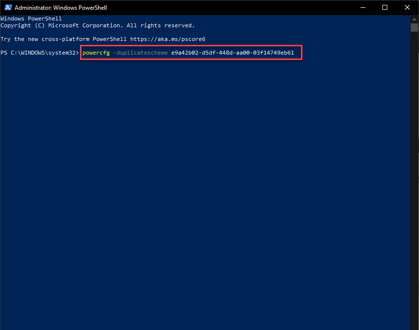This screenshot has width=419, height=330.
Task: Click the -duplicatescheme parameter text
Action: click(140, 53)
